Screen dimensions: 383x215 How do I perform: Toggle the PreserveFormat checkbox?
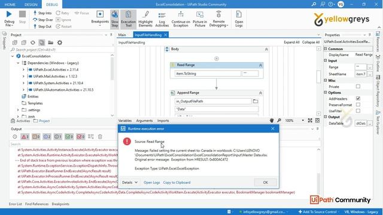click(358, 105)
